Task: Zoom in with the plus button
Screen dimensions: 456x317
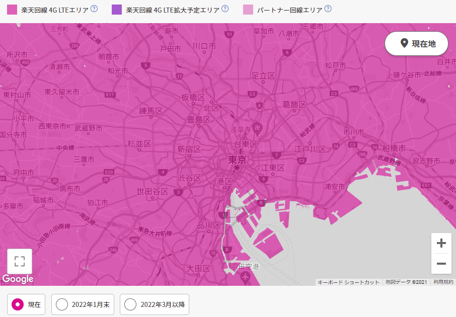Action: tap(441, 244)
